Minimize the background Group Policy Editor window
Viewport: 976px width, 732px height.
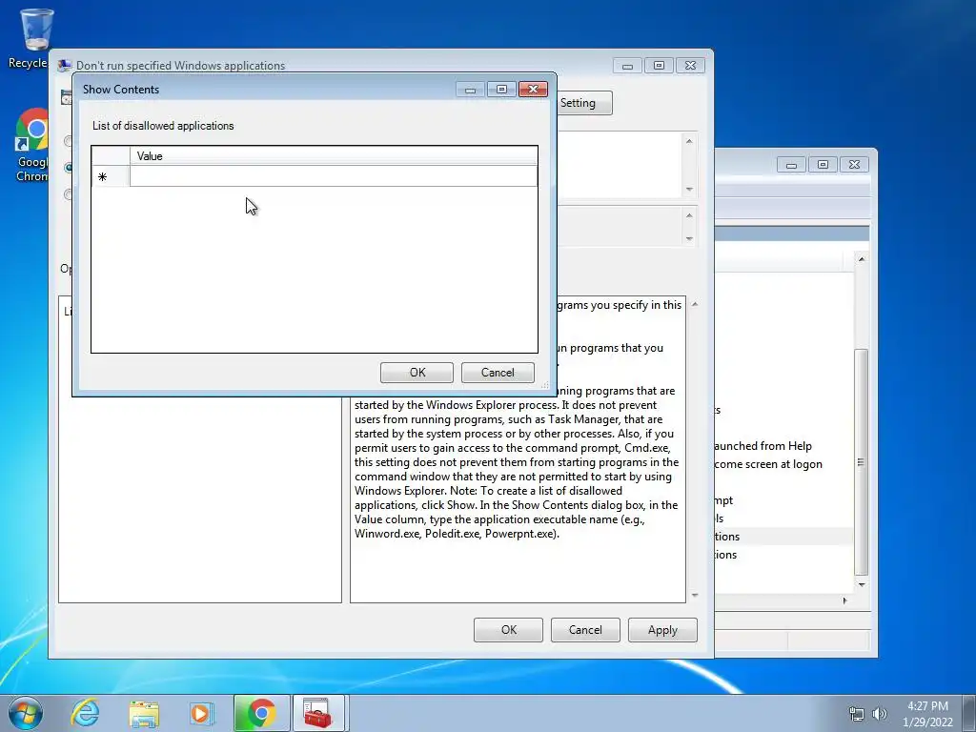tap(792, 165)
